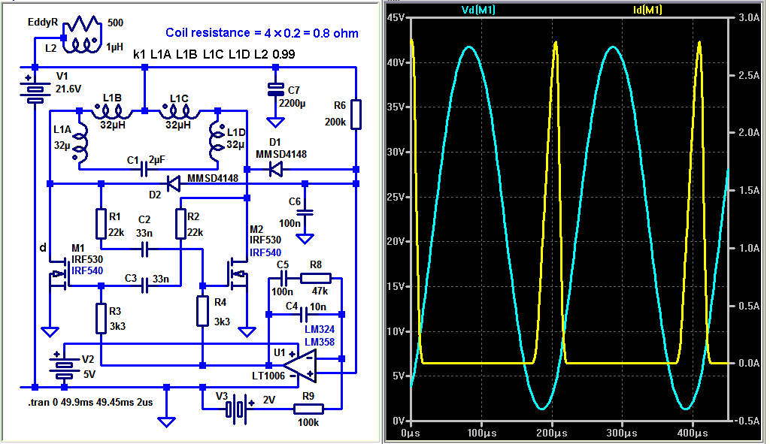770x444 pixels.
Task: Click the C7 2200µ capacitor symbol
Action: [x=275, y=89]
